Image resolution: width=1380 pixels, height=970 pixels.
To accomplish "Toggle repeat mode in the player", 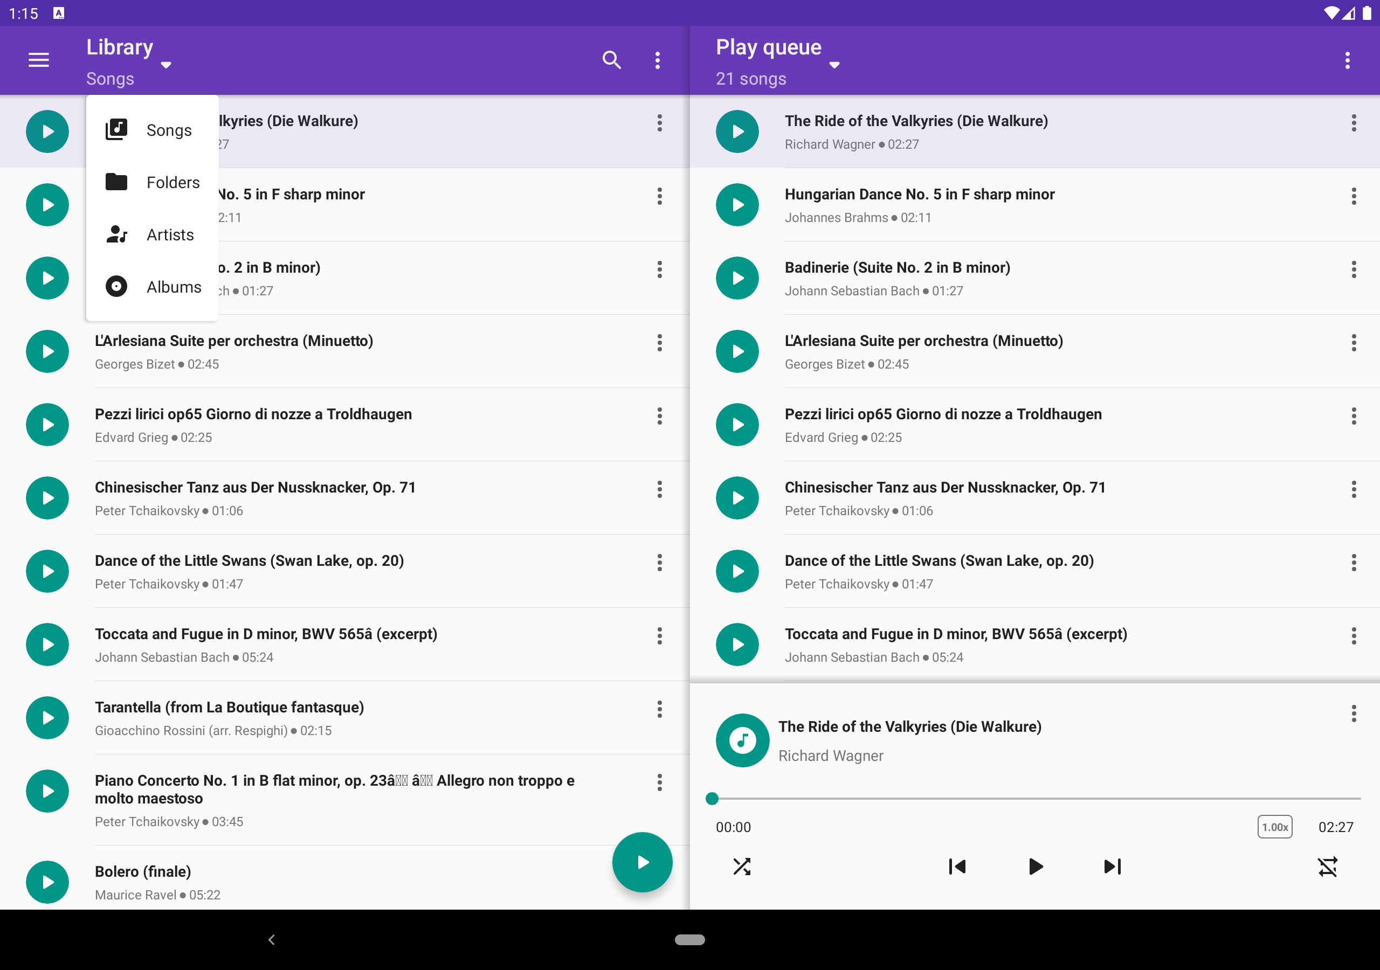I will 1328,867.
